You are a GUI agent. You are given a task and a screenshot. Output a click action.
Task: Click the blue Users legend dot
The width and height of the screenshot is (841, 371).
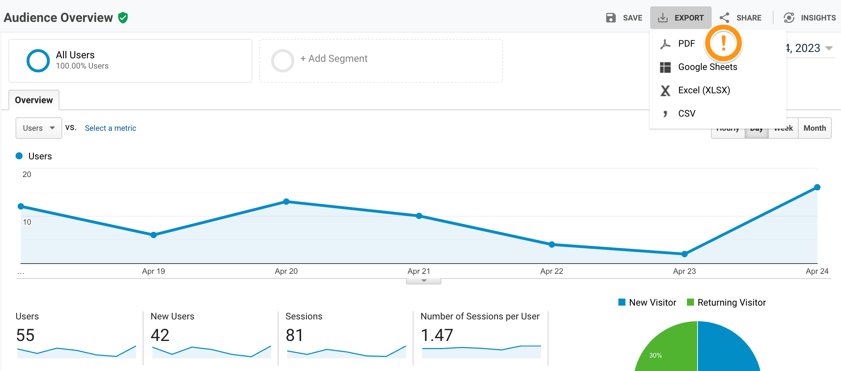point(19,156)
